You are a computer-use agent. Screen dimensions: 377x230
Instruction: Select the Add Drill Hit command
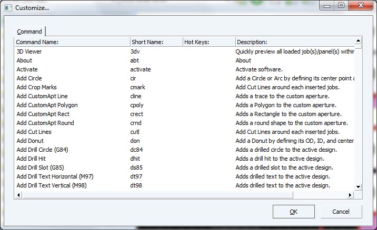click(x=31, y=159)
